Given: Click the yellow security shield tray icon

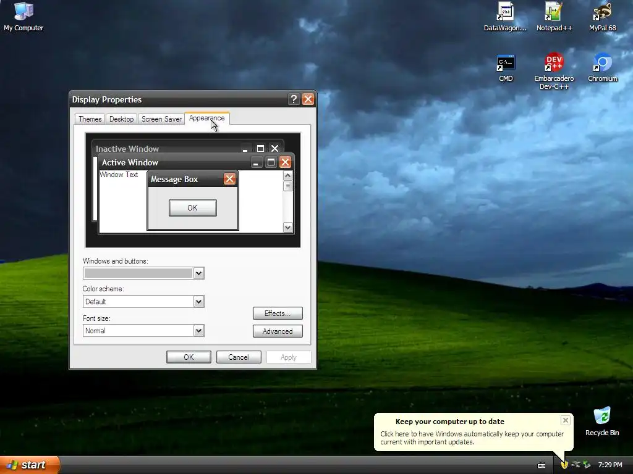Looking at the screenshot, I should point(564,465).
